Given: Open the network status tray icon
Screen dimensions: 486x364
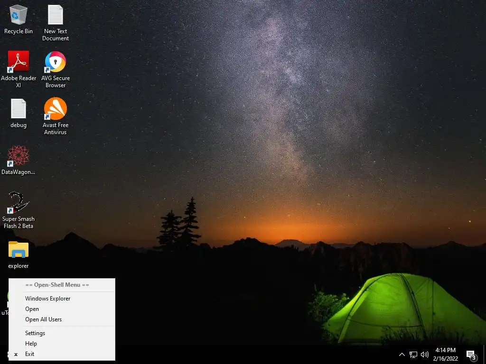Looking at the screenshot, I should [x=413, y=355].
